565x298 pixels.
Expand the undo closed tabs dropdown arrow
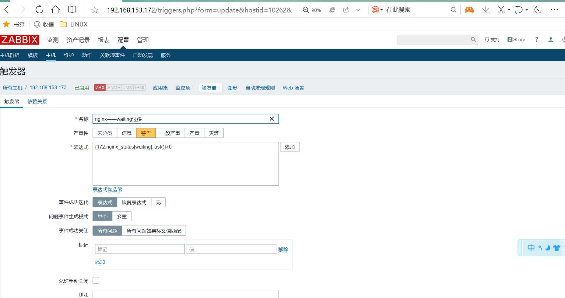coord(527,10)
